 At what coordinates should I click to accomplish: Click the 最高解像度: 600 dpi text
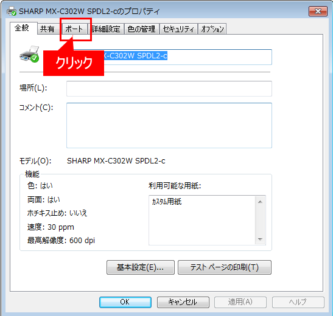click(x=61, y=241)
